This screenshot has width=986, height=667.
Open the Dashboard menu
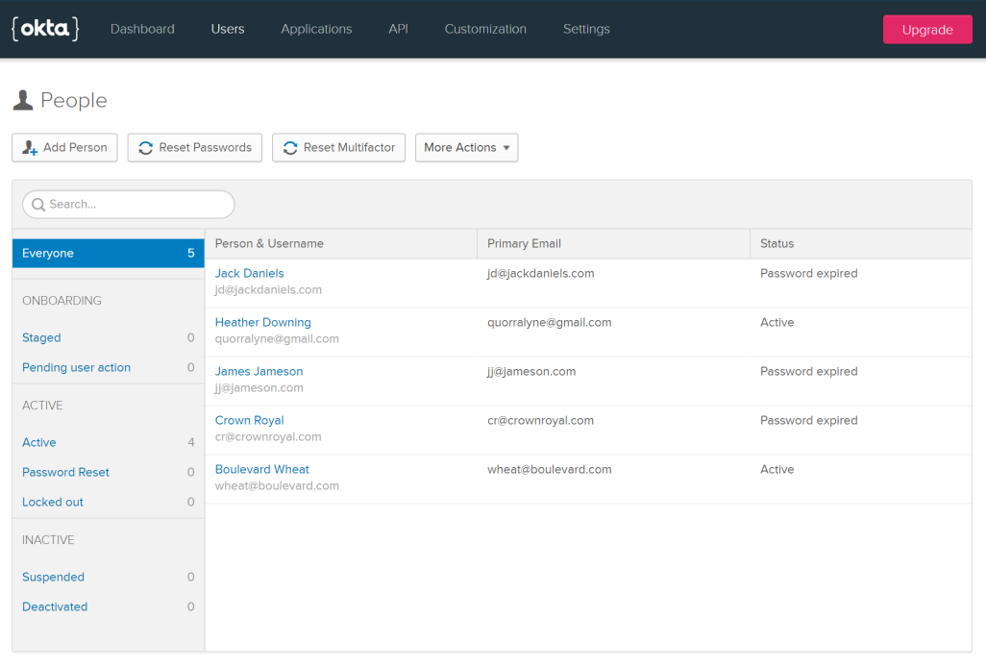[x=142, y=29]
